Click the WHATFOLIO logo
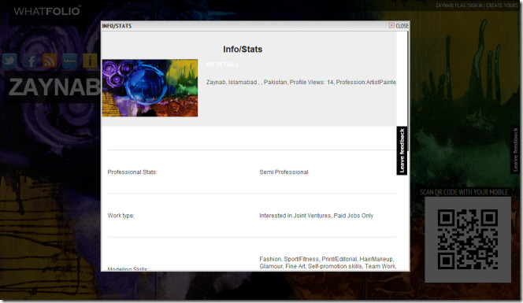523x303 pixels. coord(47,11)
